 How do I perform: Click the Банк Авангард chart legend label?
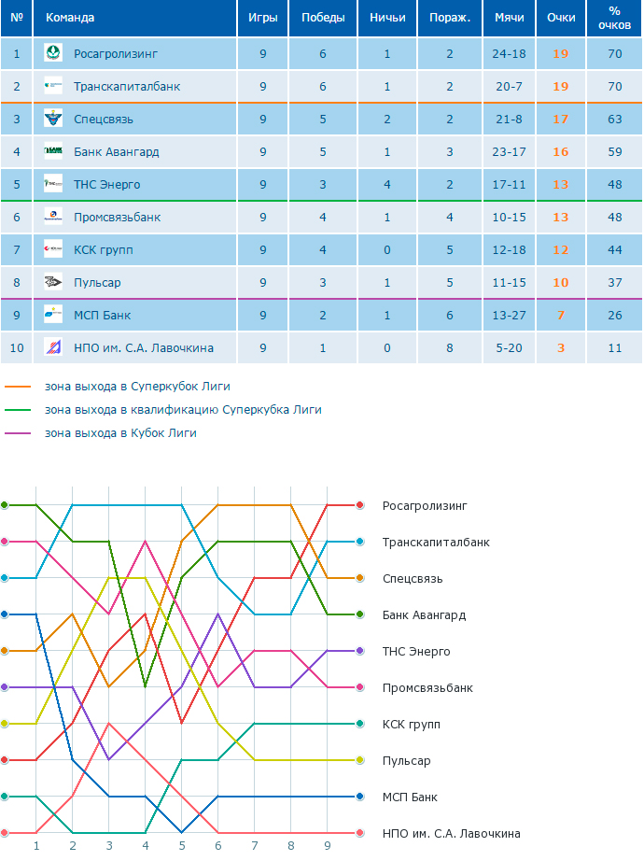[424, 615]
